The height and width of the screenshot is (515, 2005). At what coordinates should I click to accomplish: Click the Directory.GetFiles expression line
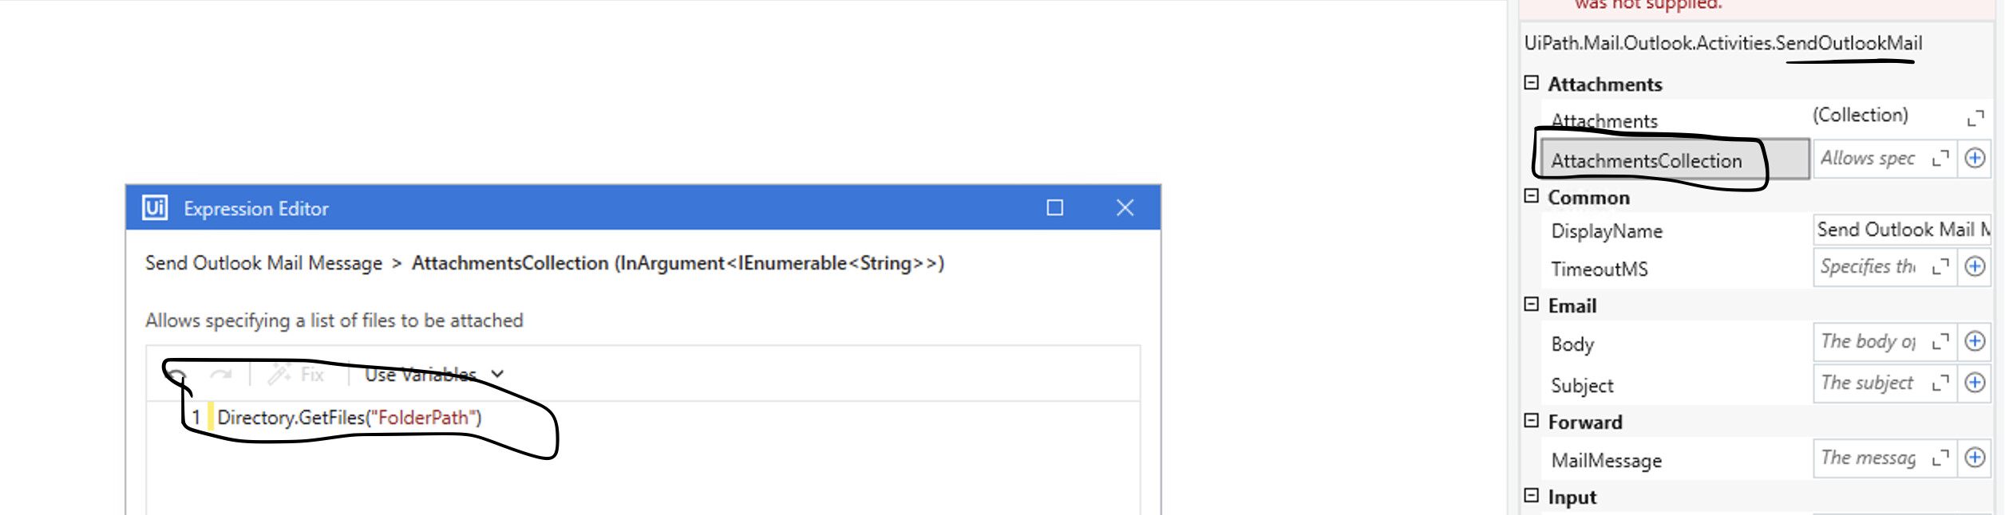tap(350, 418)
